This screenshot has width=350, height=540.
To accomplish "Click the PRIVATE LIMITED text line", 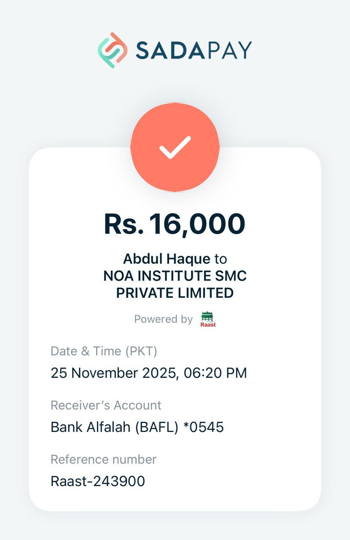I will click(175, 293).
